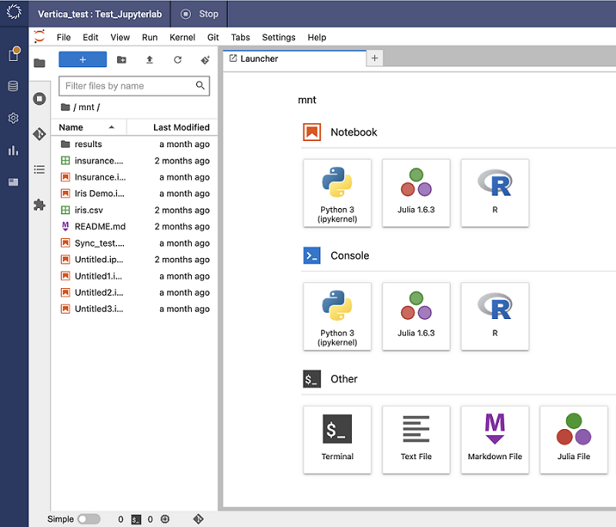Image resolution: width=616 pixels, height=527 pixels.
Task: Launch Python 3 notebook
Action: tap(337, 193)
